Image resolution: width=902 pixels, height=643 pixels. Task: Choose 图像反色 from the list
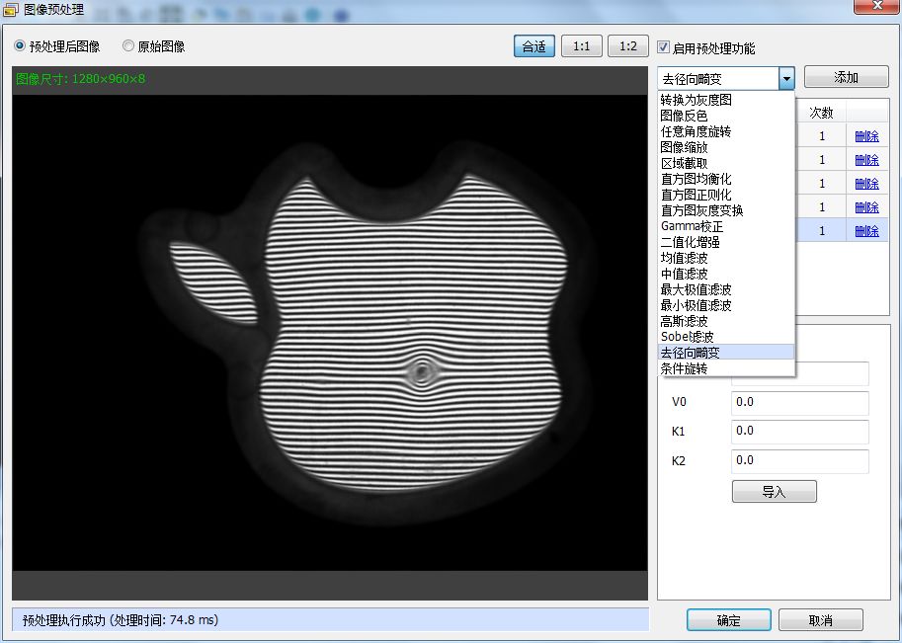tap(726, 116)
